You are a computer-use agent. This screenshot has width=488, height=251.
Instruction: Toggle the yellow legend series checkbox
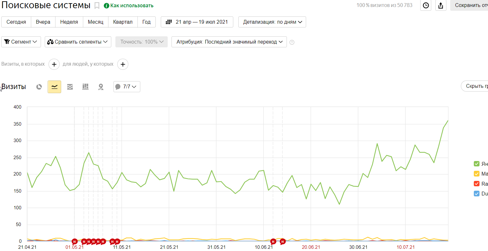(477, 174)
